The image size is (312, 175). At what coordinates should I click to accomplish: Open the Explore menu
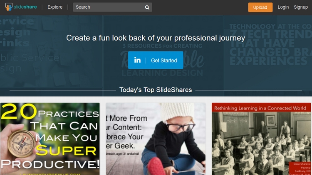click(55, 7)
